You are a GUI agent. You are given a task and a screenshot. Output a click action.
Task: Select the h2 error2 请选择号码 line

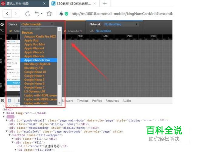(x=42, y=146)
